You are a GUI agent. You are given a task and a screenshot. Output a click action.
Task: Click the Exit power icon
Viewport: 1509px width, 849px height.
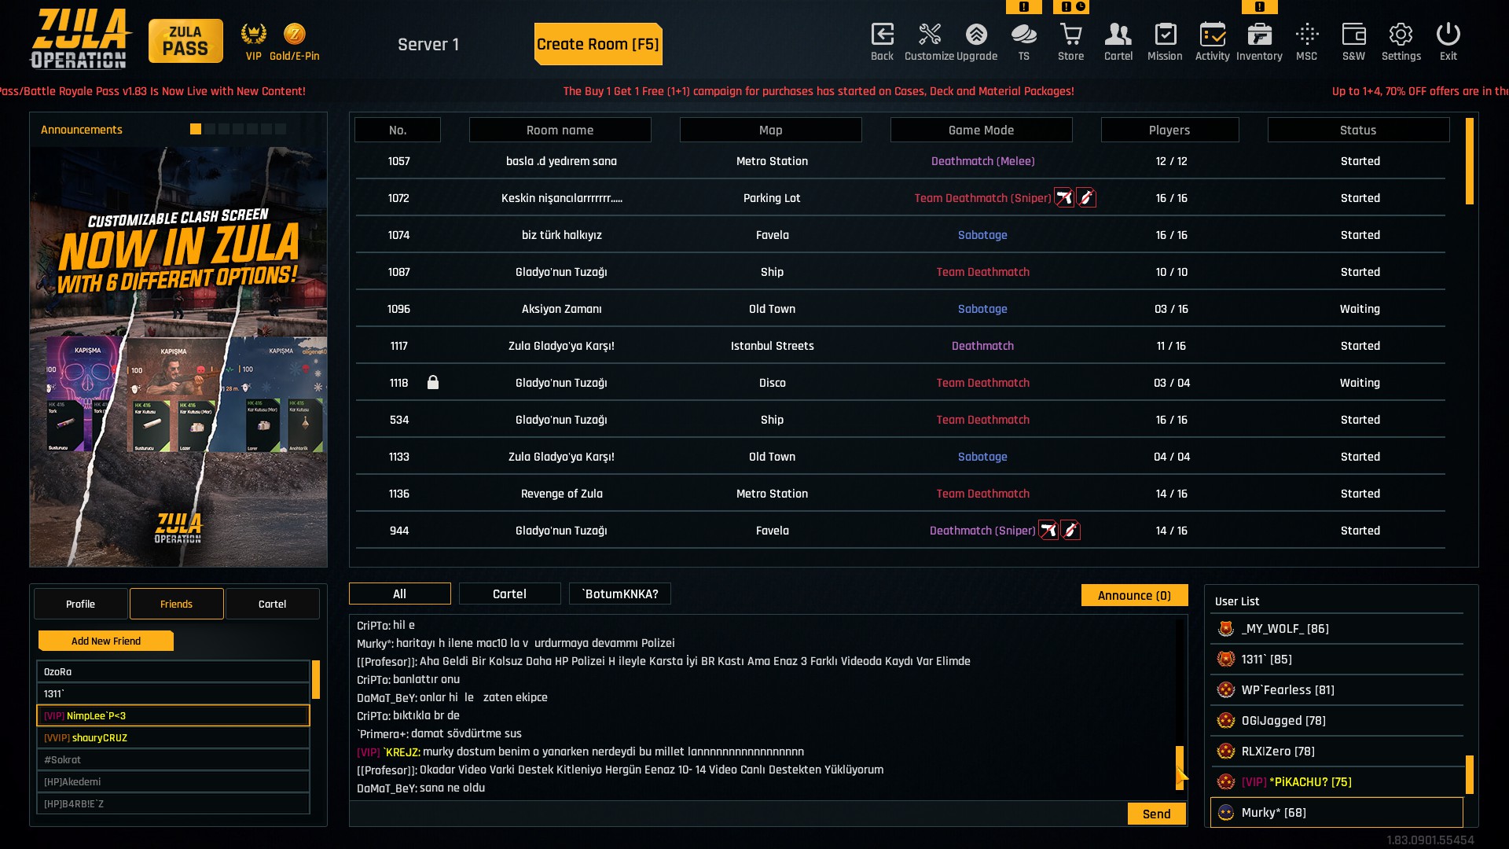click(x=1448, y=35)
